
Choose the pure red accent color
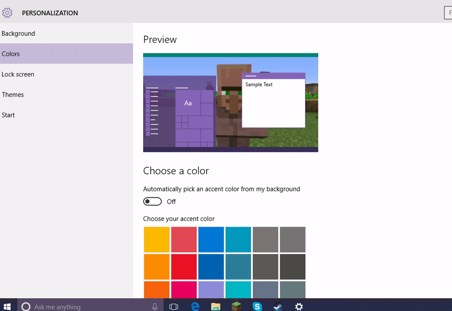click(x=184, y=267)
